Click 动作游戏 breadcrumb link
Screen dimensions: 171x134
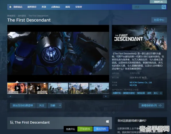[22, 16]
